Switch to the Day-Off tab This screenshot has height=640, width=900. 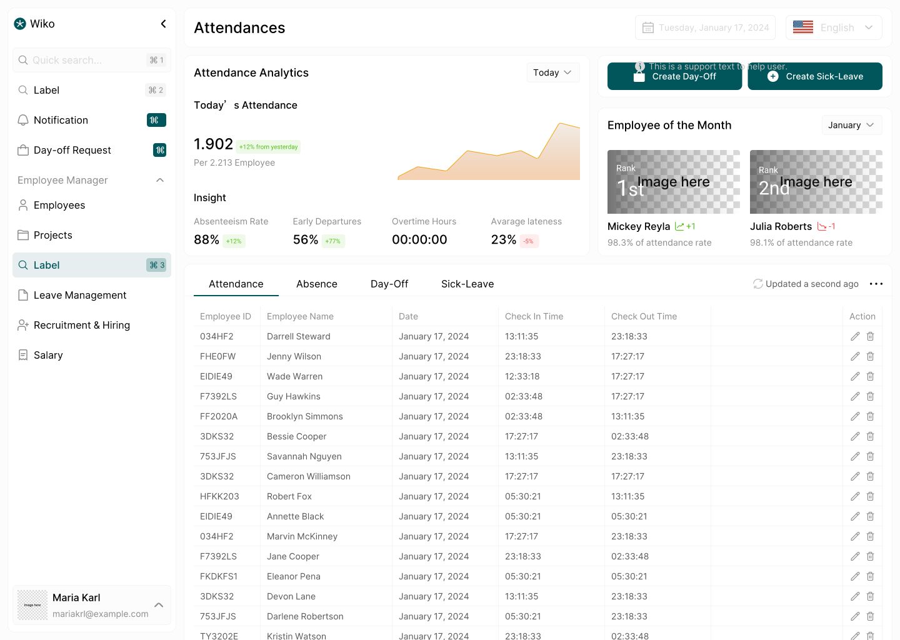(x=389, y=284)
